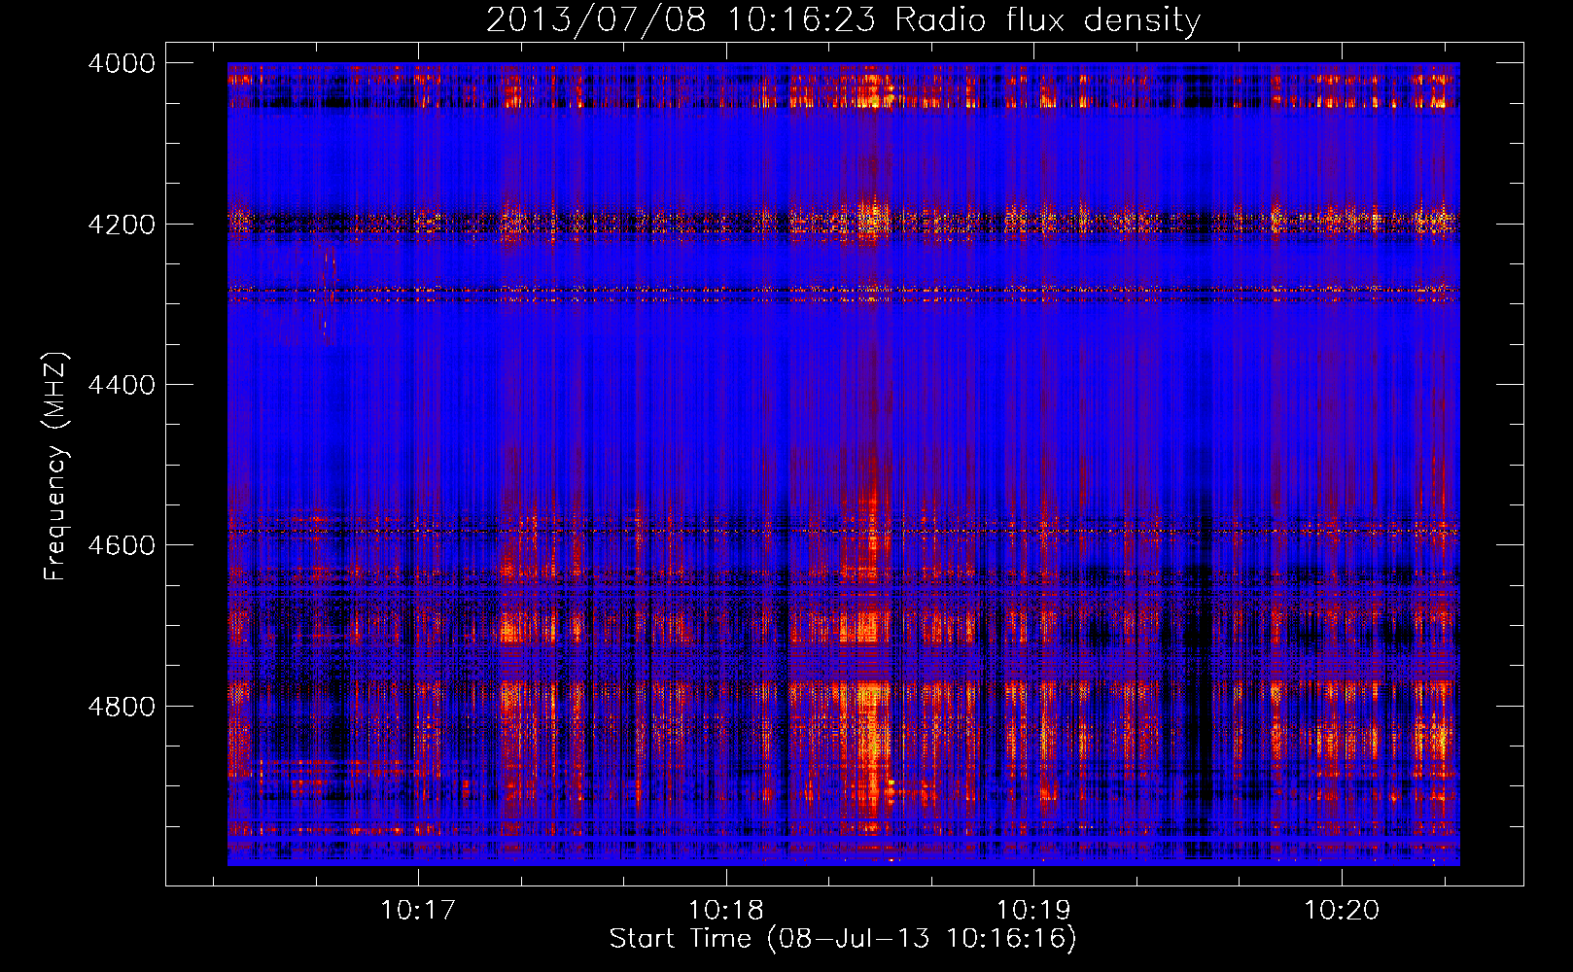The width and height of the screenshot is (1573, 972).
Task: Click the 4000 frequency axis label
Action: (122, 63)
